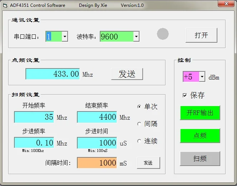237x186 pixels.
Task: Click the 'Min:100uS' hint text
Action: click(98, 151)
